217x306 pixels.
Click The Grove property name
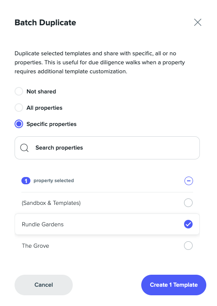pos(35,246)
